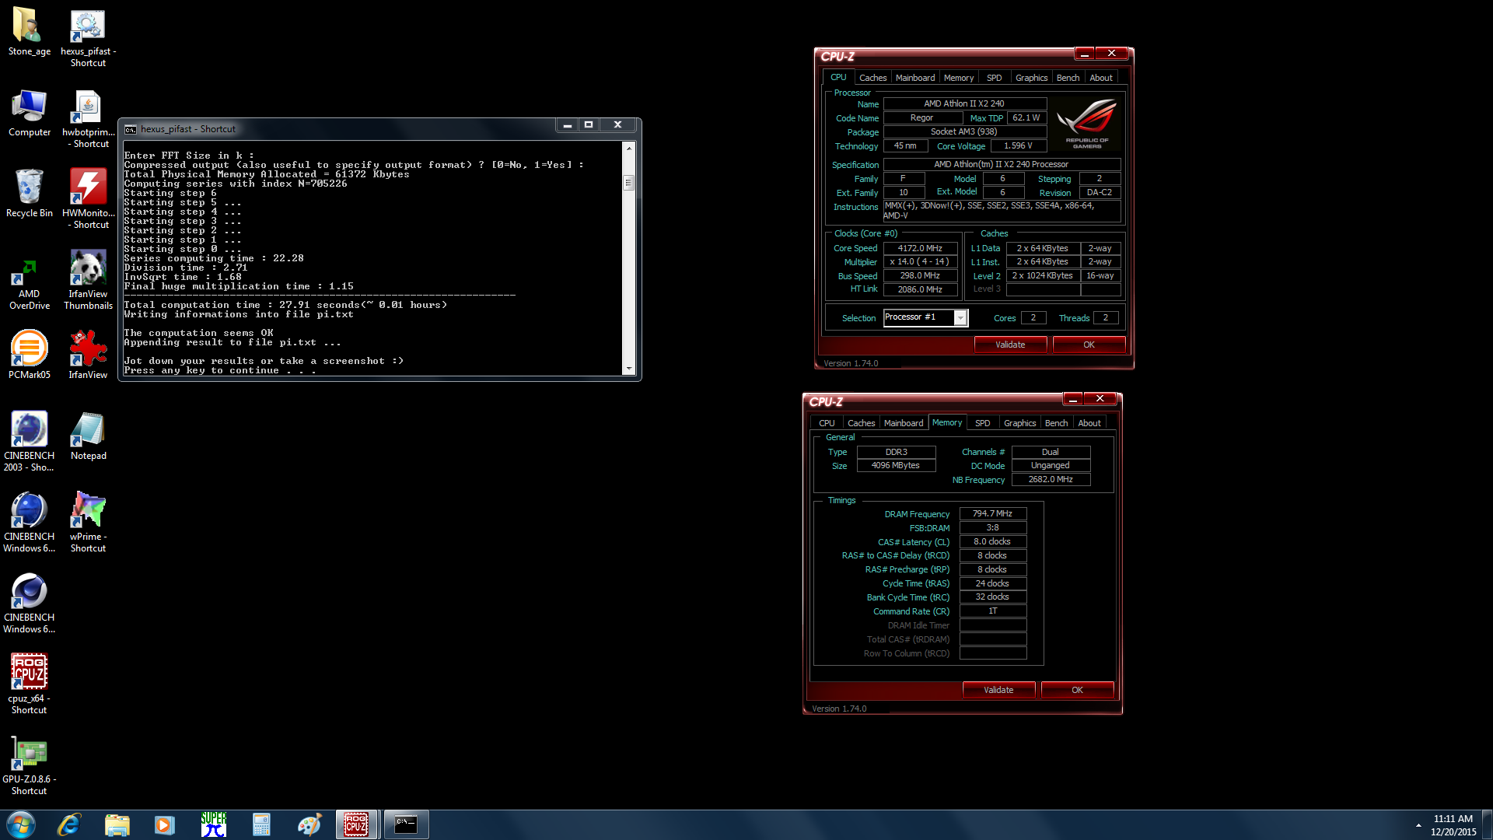Open IrfanView desktop icon
The image size is (1493, 840).
[88, 355]
